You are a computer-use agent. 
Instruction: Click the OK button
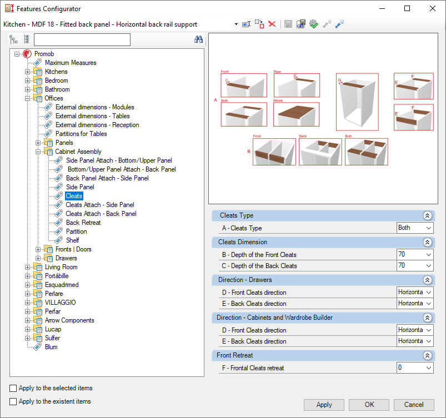369,405
